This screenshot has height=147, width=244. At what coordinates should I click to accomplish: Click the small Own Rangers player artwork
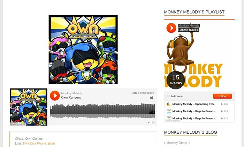tap(29, 107)
